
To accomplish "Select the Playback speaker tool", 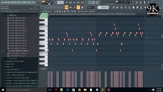I will pos(75,11).
